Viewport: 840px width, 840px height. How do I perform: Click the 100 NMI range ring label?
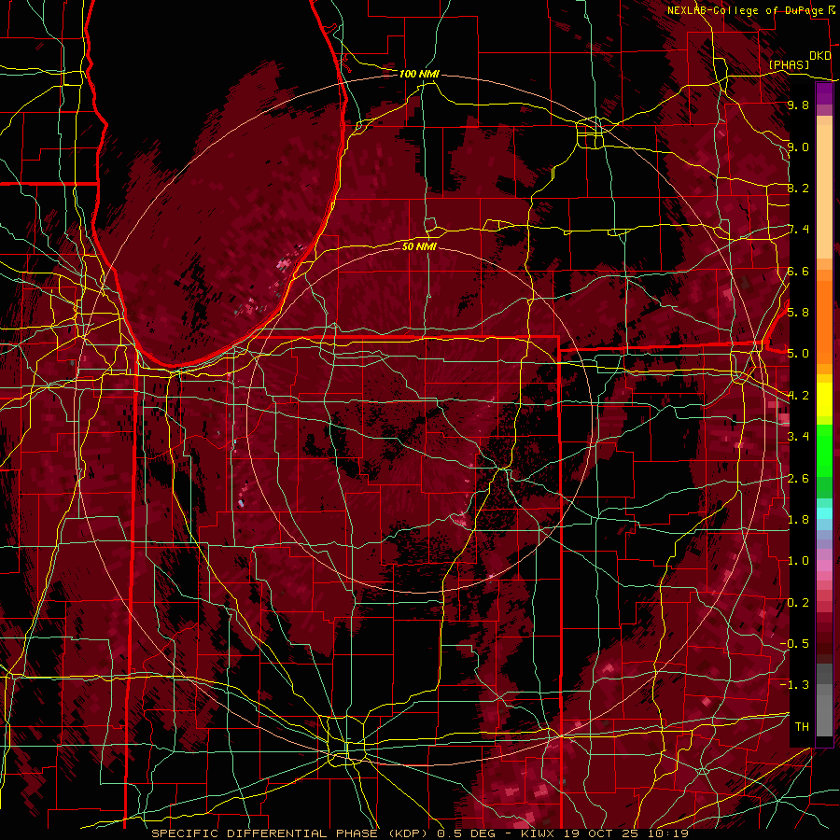click(x=419, y=74)
